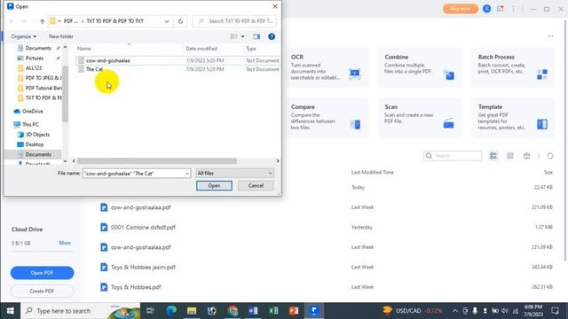Go up one folder level

tap(42, 21)
